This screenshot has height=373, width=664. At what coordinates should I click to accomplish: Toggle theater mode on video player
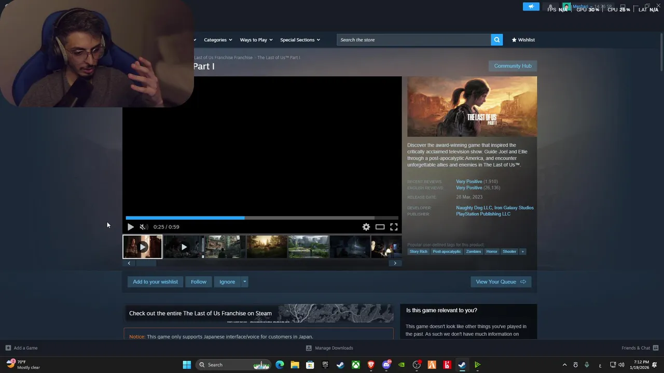[380, 227]
